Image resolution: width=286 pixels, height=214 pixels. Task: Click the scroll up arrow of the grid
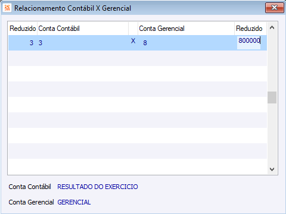pos(272,28)
